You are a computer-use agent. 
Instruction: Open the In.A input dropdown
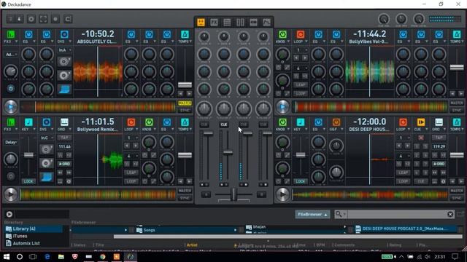pyautogui.click(x=64, y=50)
